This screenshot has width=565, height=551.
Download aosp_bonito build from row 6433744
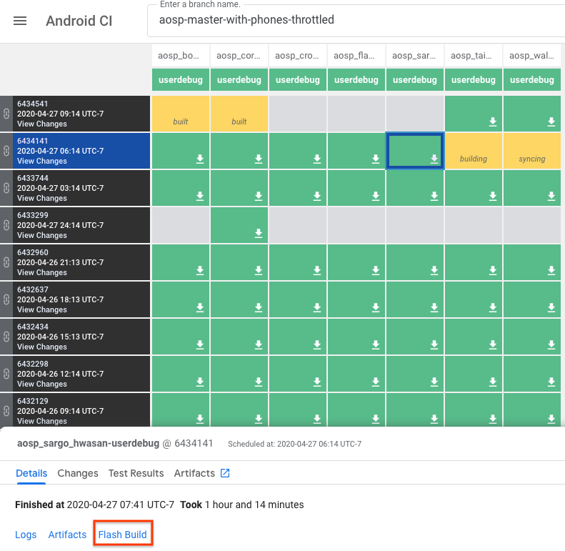click(x=200, y=196)
